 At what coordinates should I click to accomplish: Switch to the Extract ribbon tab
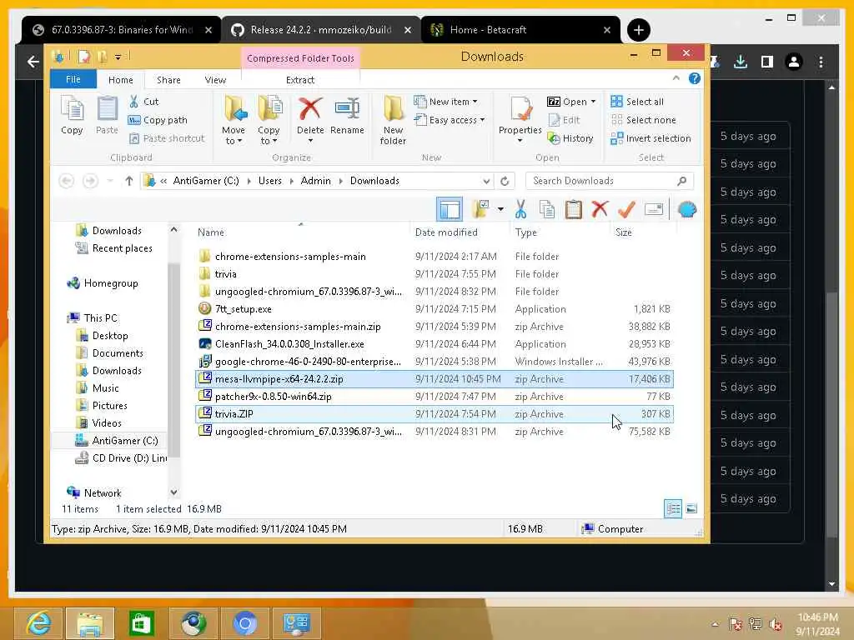pyautogui.click(x=300, y=80)
